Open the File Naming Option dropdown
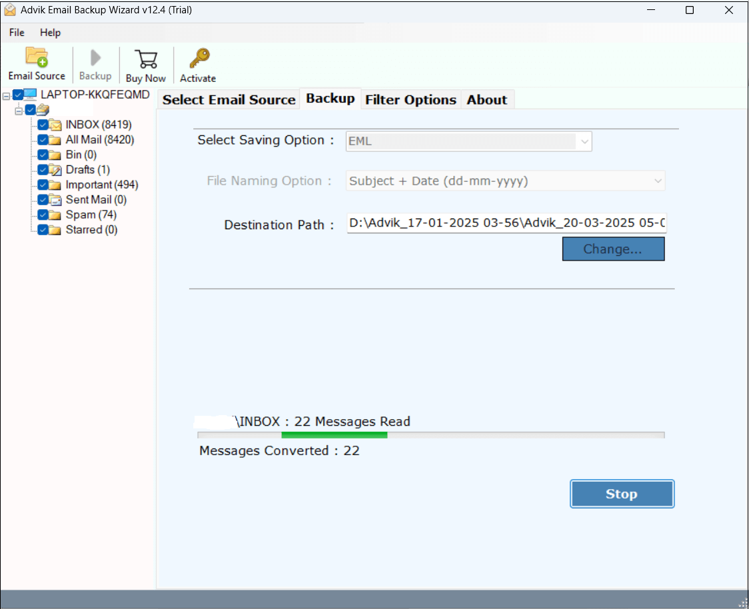 [505, 181]
